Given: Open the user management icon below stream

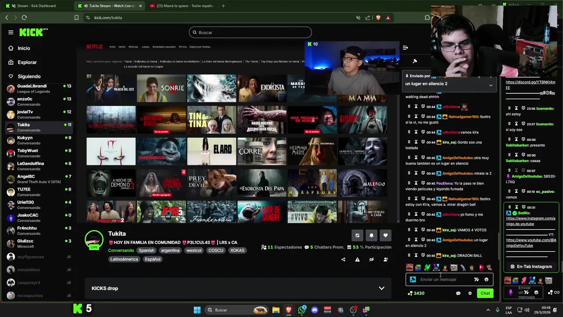Looking at the screenshot, I should [385, 259].
